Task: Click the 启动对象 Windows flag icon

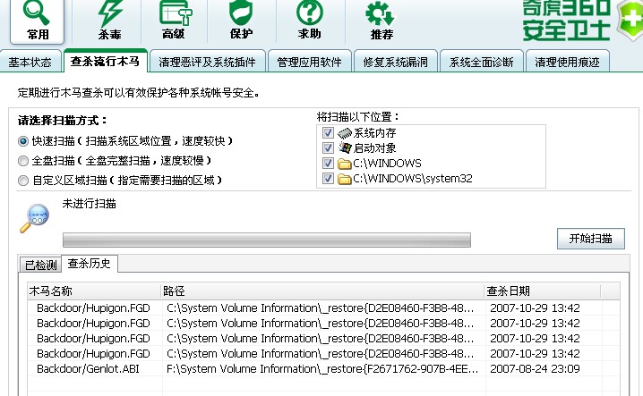Action: point(345,147)
